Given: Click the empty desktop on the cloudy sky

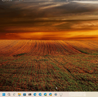Looking at the screenshot, I should click(49, 13).
